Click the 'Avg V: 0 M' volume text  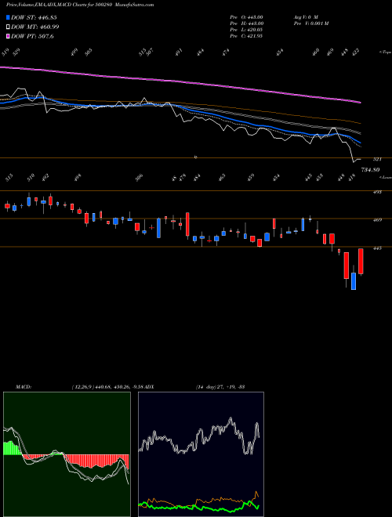coord(306,17)
